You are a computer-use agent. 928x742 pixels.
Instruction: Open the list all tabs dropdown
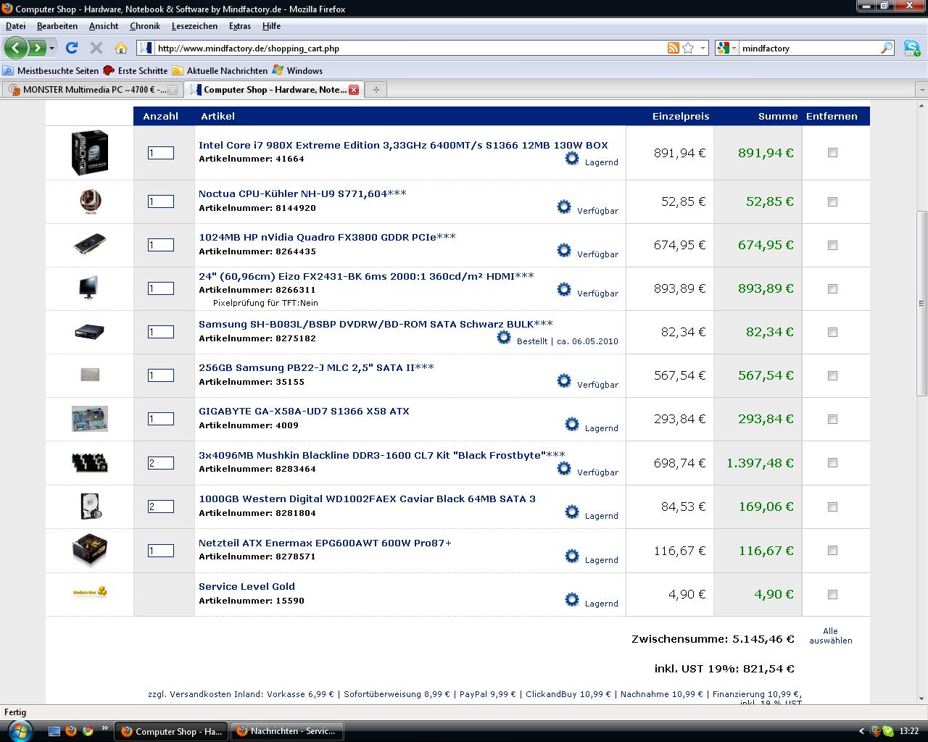921,90
